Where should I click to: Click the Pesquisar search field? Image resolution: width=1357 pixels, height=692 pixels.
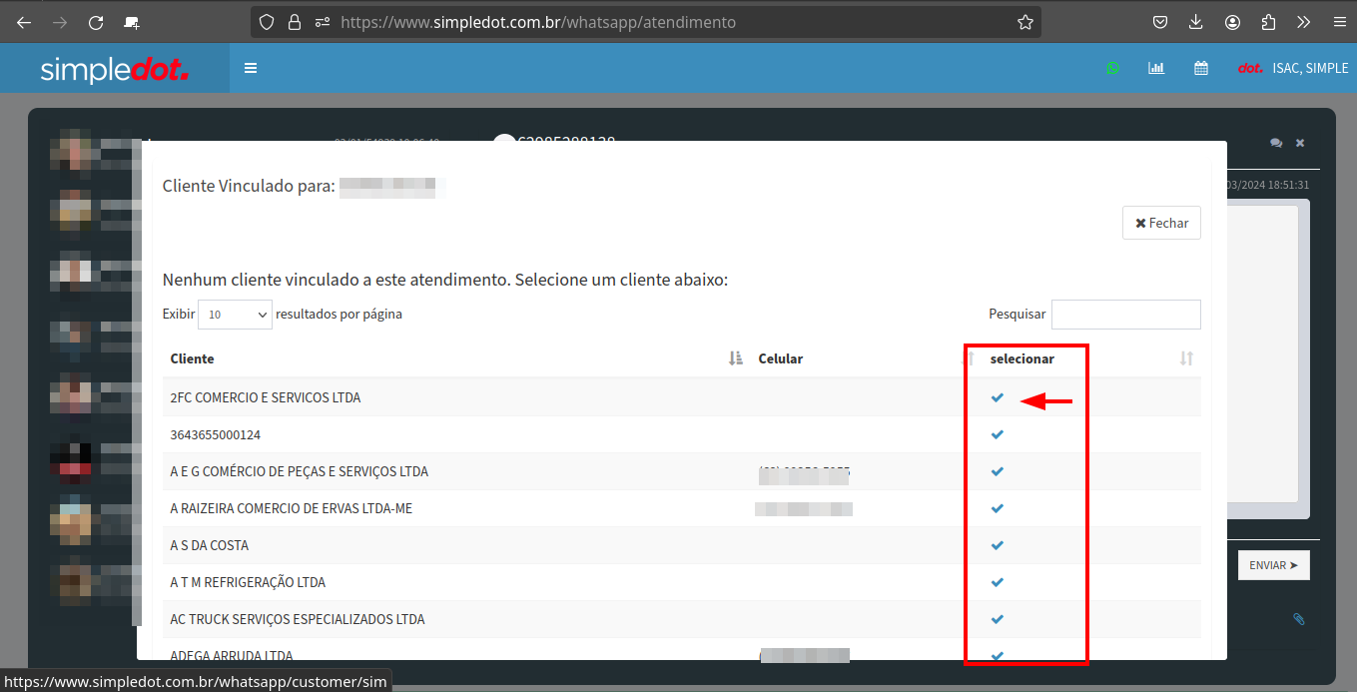1125,315
